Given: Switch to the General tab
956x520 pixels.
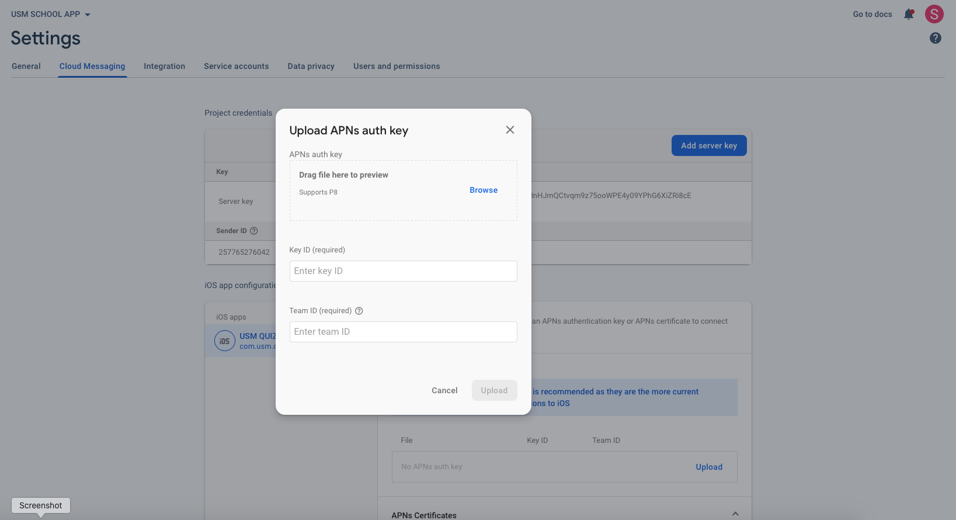Looking at the screenshot, I should [26, 66].
